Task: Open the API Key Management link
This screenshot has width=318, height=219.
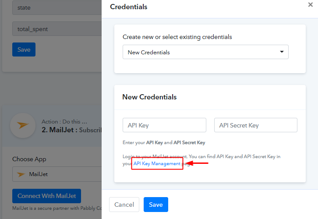Action: 157,163
